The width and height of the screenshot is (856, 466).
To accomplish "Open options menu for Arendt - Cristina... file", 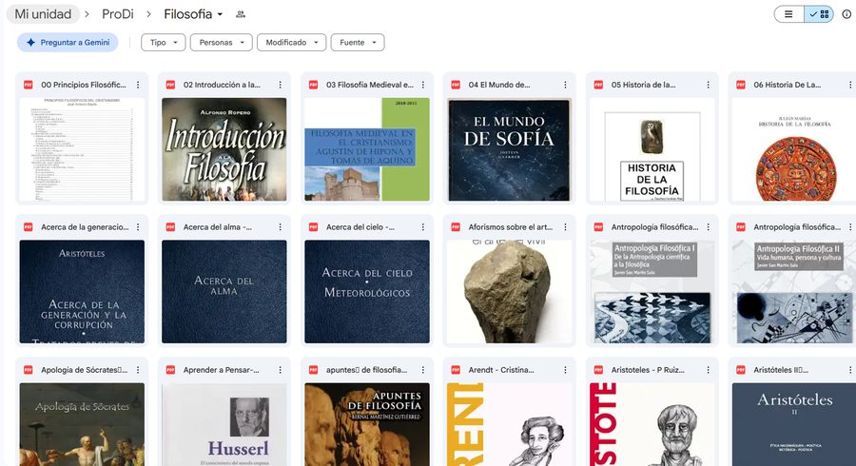I will [566, 370].
